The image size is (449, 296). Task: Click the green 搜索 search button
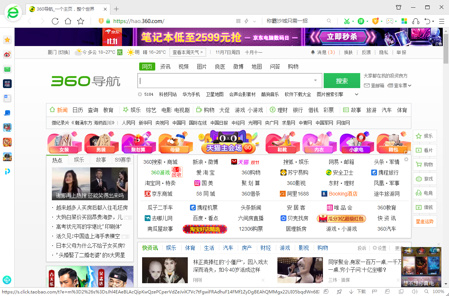click(x=342, y=80)
